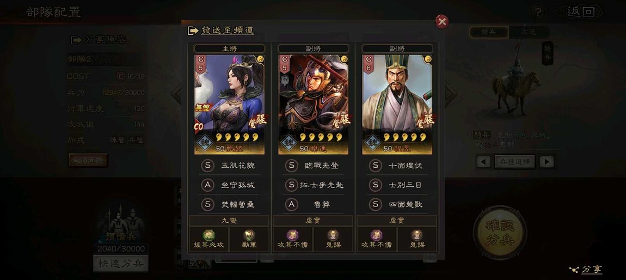Select previous troop type arrow

[483, 162]
